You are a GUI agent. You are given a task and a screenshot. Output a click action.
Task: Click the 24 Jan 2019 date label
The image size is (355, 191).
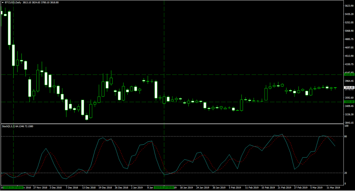tap(204, 187)
